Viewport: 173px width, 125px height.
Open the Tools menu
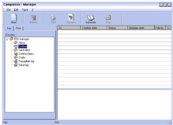click(x=25, y=10)
